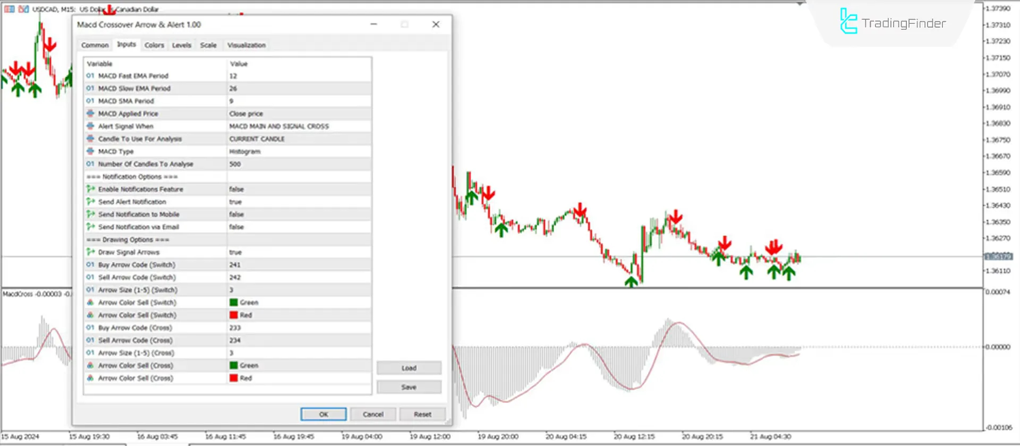Click the integer icon beside Arrow Size (1-5) (Switch)
The width and height of the screenshot is (1020, 446).
tap(90, 290)
